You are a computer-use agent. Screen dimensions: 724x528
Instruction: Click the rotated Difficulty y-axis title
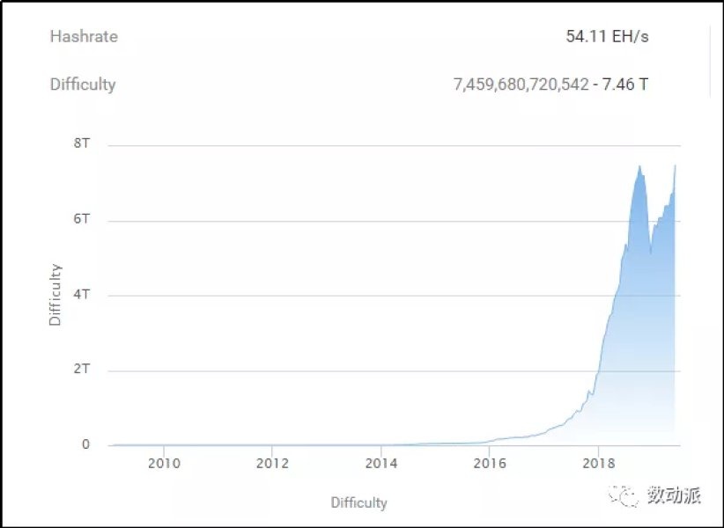click(x=55, y=295)
